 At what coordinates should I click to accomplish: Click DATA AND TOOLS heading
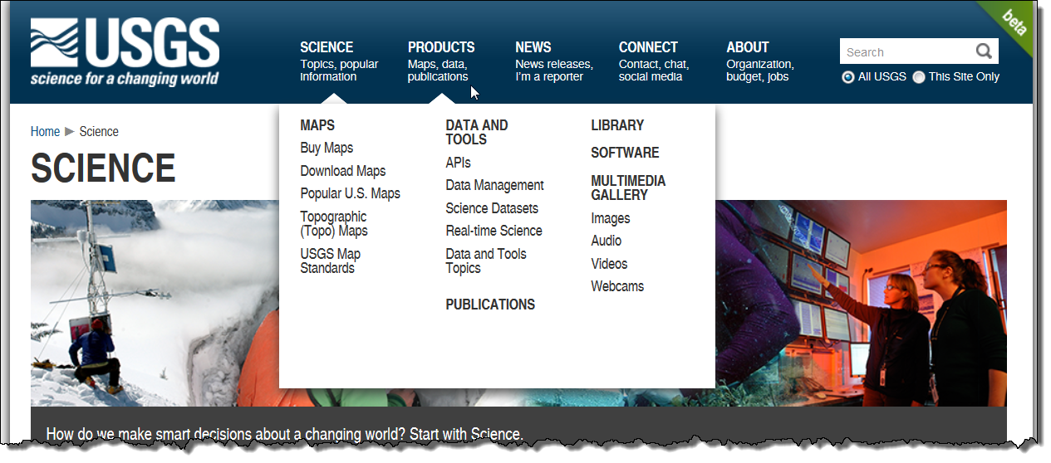(477, 133)
